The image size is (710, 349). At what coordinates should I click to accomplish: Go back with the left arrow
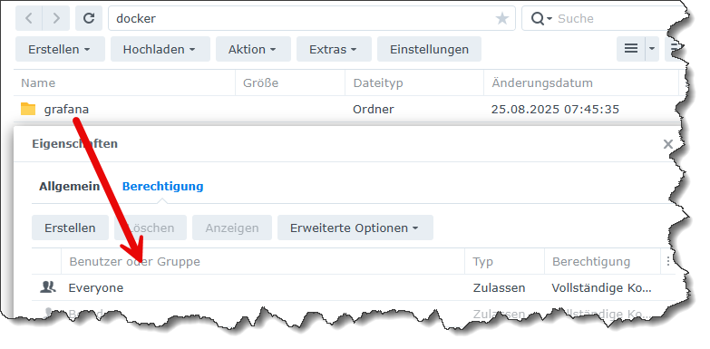29,18
